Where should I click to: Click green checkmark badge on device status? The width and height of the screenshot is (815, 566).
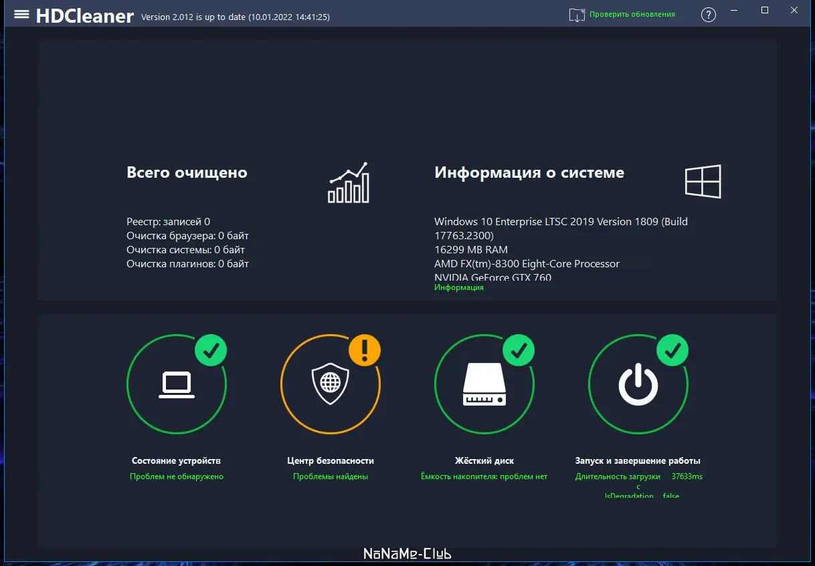pos(211,350)
